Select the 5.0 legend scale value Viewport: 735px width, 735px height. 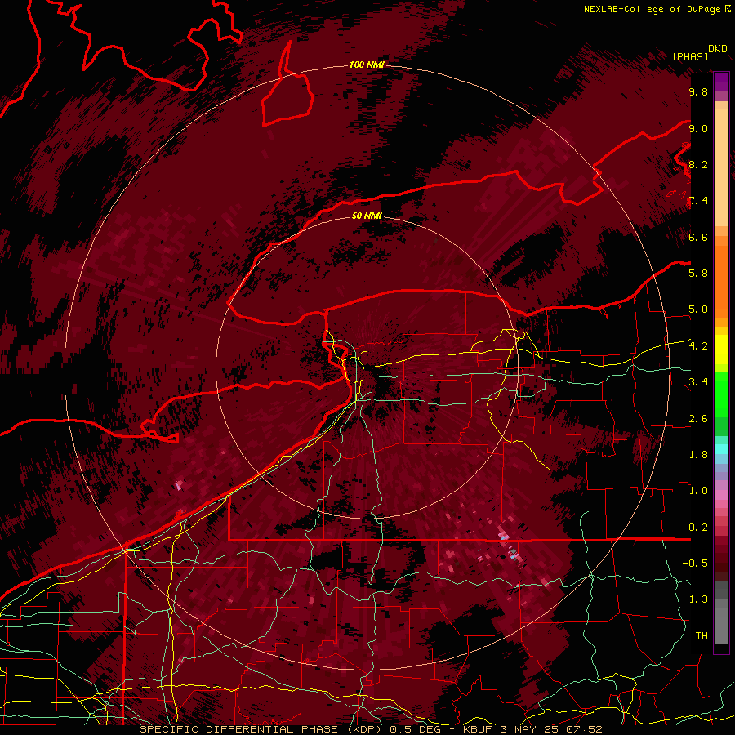pos(698,310)
